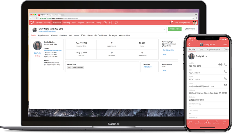This screenshot has height=134, width=232.
Task: Switch to the SOAP tab
Action: click(83, 35)
